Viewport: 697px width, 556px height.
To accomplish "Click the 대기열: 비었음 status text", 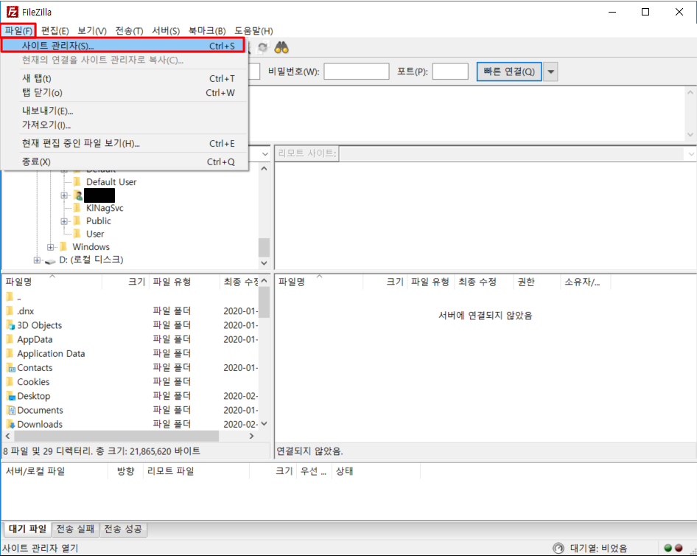I will coord(598,548).
